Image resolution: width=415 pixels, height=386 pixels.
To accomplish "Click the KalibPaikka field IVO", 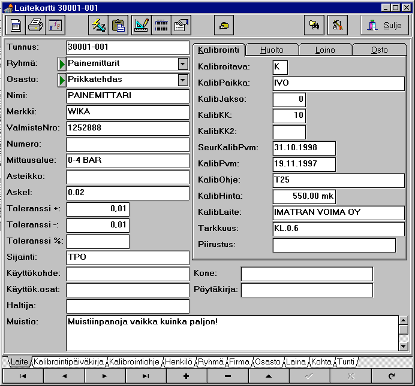I will click(x=339, y=83).
